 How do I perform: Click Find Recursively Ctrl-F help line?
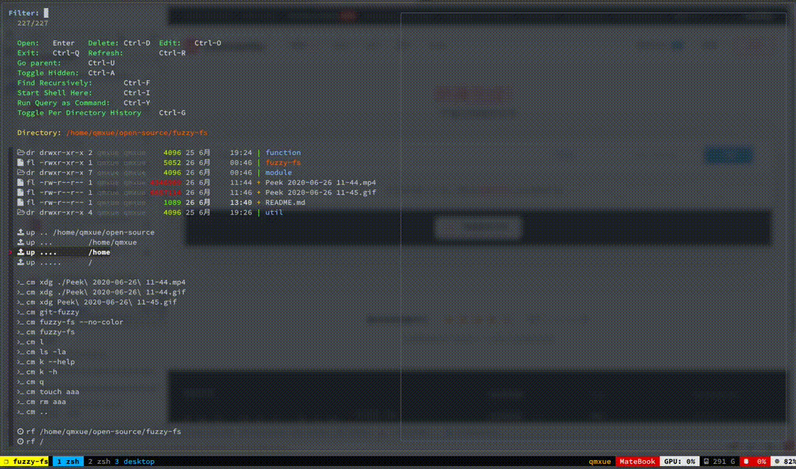(83, 83)
